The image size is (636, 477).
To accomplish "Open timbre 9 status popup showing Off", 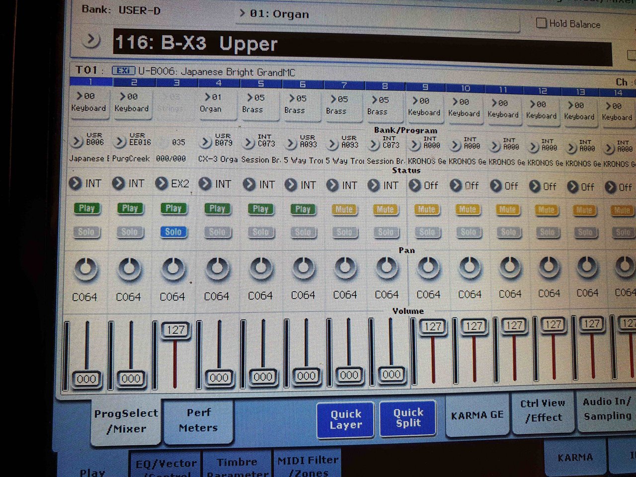I will pyautogui.click(x=414, y=185).
